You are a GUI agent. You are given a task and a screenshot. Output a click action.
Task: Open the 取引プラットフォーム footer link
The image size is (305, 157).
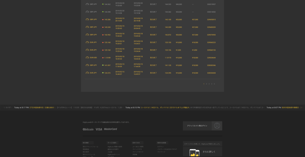(x=91, y=147)
